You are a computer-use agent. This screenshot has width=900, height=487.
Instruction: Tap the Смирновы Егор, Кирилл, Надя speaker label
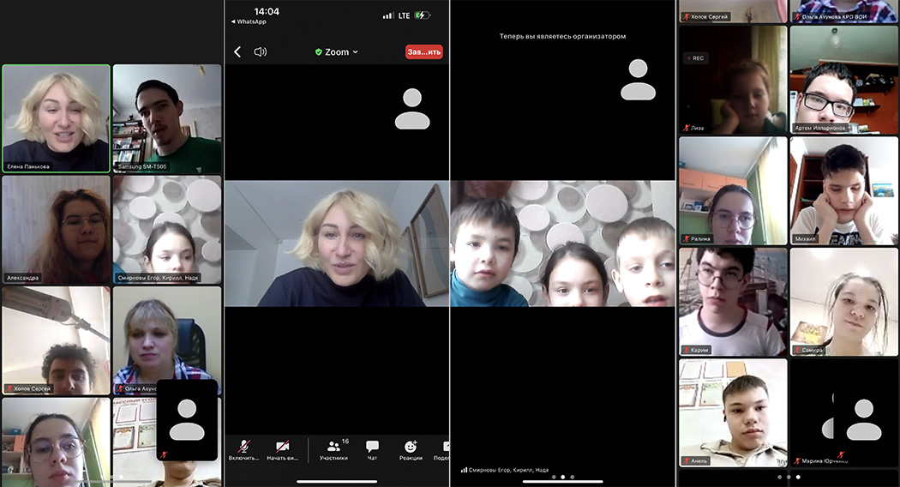coord(508,470)
